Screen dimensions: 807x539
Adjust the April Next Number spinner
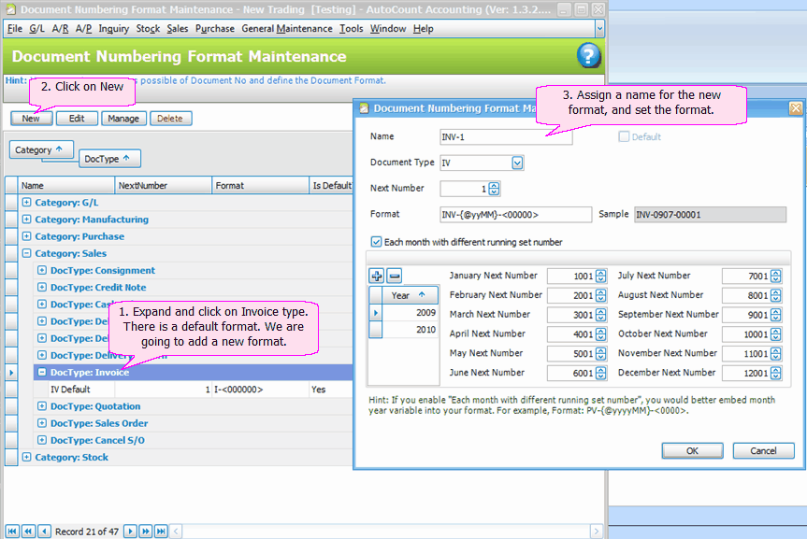click(600, 334)
